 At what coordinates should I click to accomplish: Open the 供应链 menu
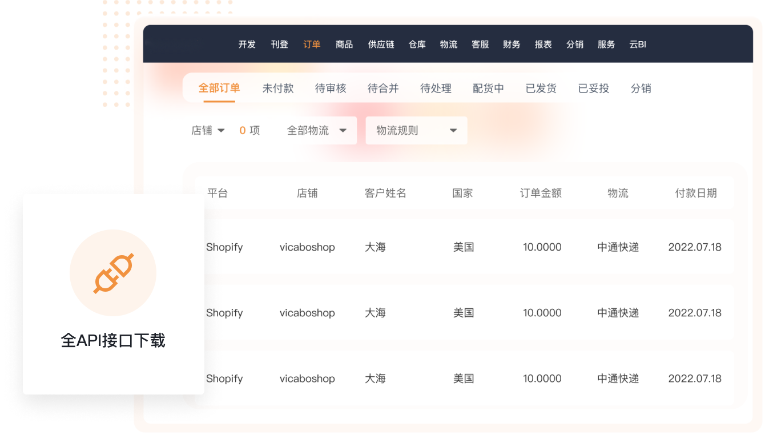tap(381, 45)
